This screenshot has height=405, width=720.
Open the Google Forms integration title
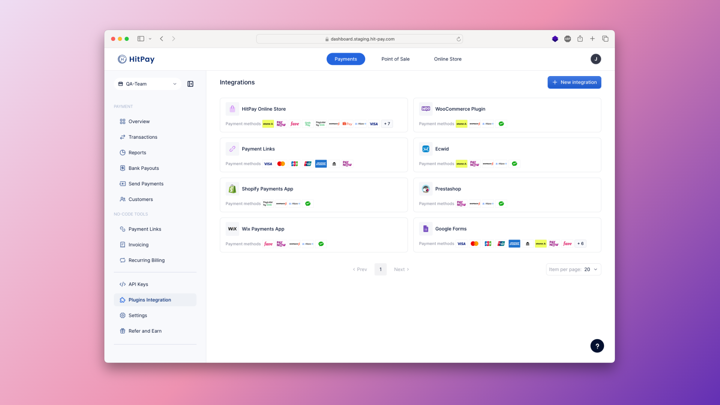pyautogui.click(x=451, y=229)
